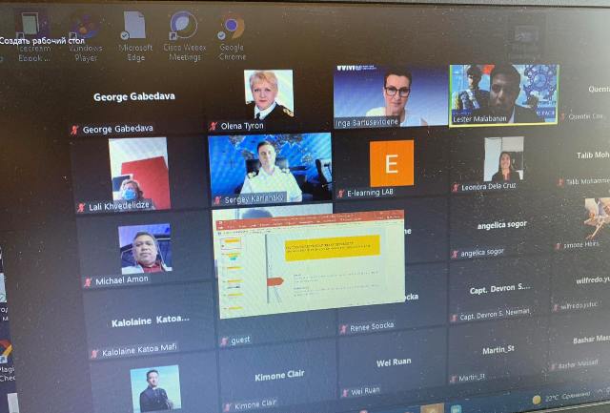Screen dimensions: 610x413
Task: Click muted mic icon next to Kimone Clair
Action: coord(225,406)
